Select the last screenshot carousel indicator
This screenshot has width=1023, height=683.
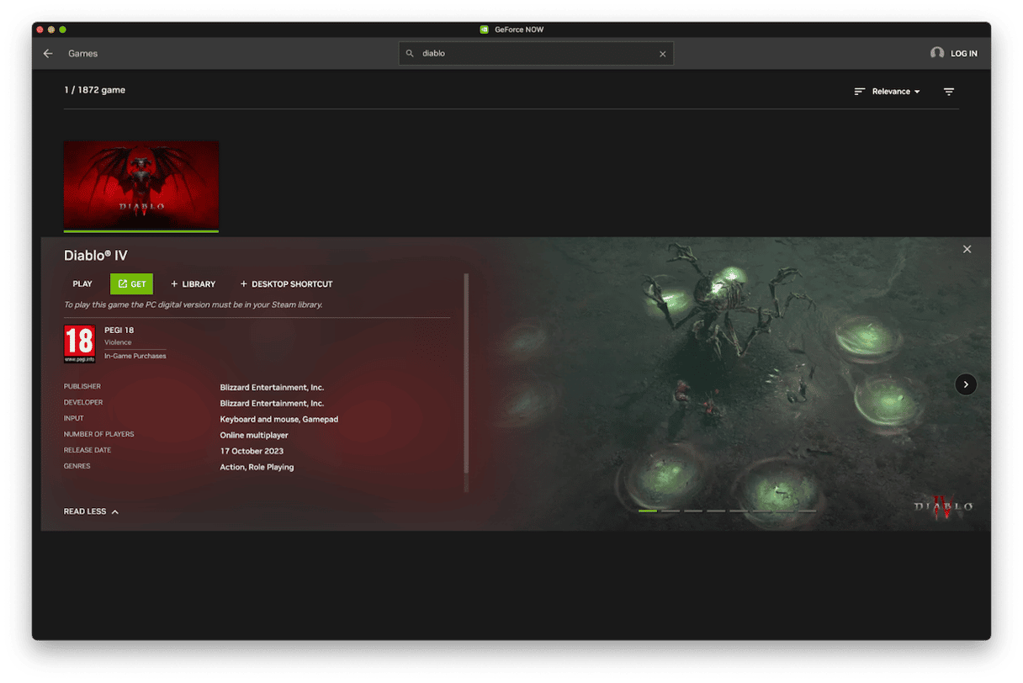(806, 511)
